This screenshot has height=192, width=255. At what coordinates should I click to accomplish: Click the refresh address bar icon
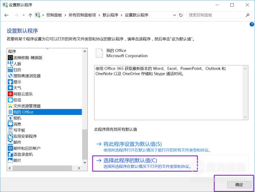point(181,15)
